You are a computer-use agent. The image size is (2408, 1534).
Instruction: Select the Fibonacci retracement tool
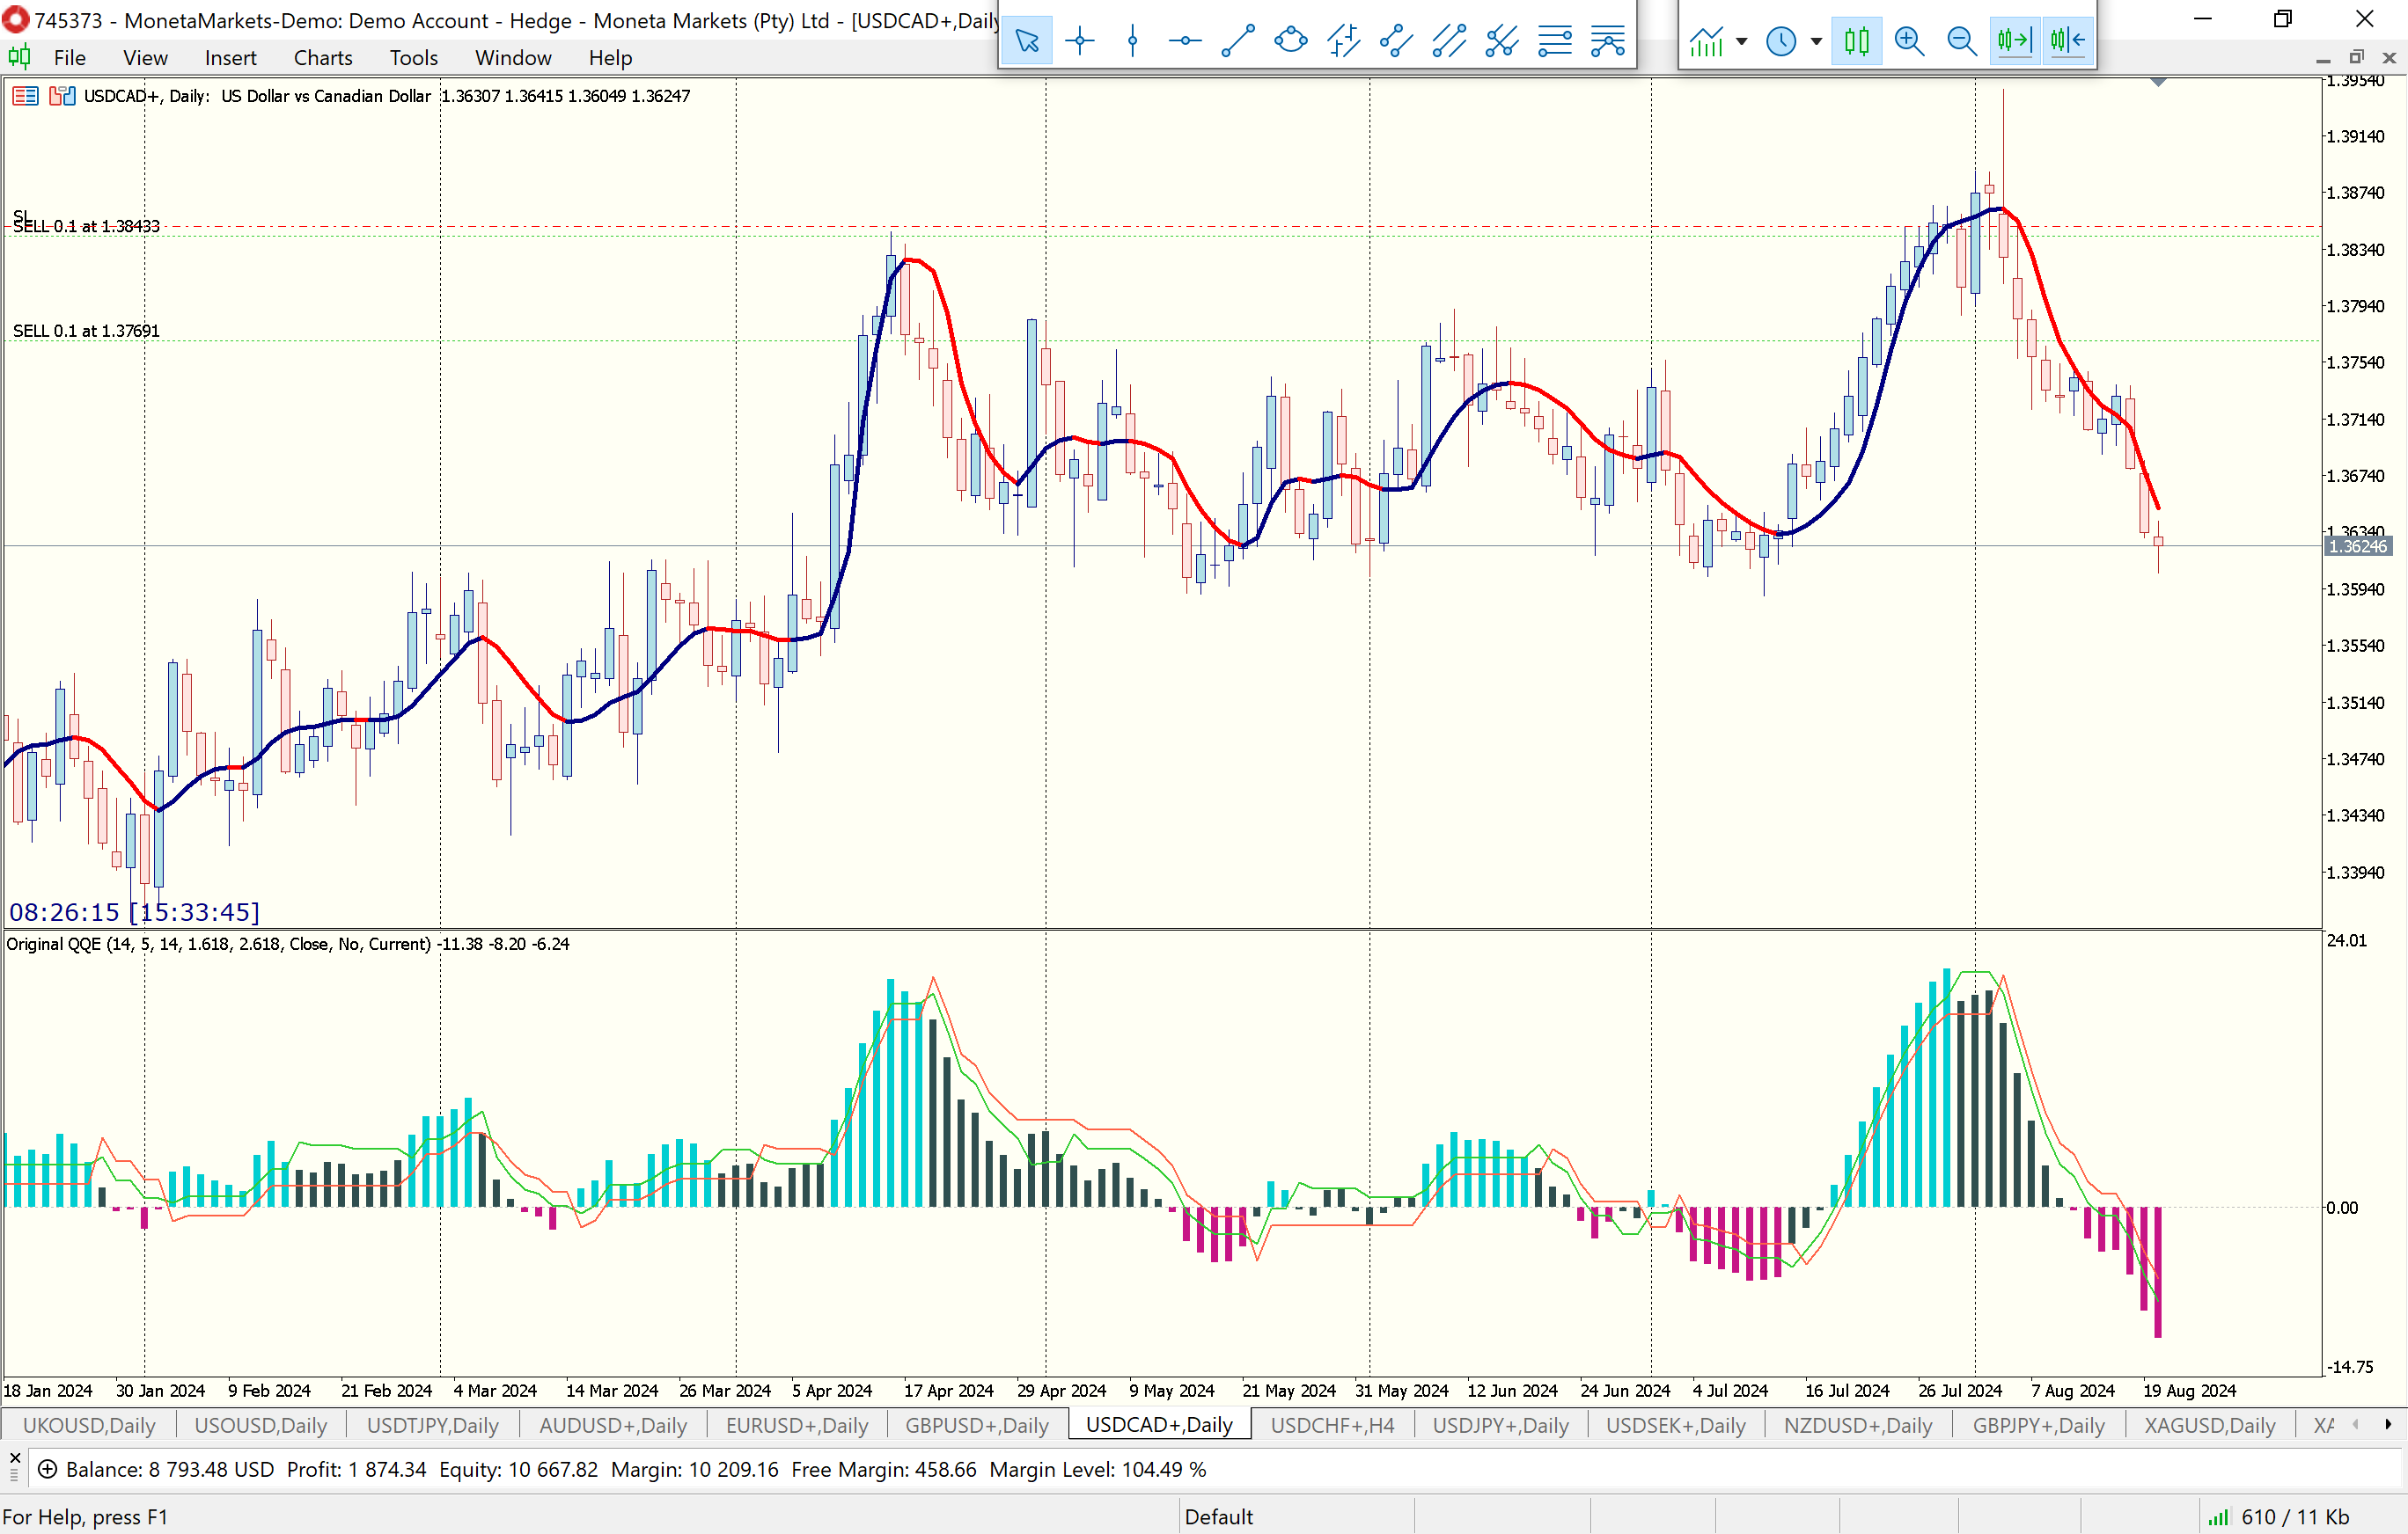click(x=1555, y=41)
